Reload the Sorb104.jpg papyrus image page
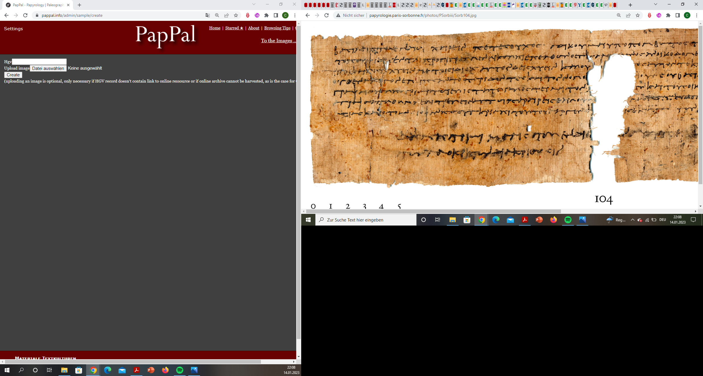This screenshot has height=376, width=703. pyautogui.click(x=326, y=15)
